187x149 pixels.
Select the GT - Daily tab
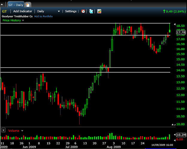(x=16, y=5)
